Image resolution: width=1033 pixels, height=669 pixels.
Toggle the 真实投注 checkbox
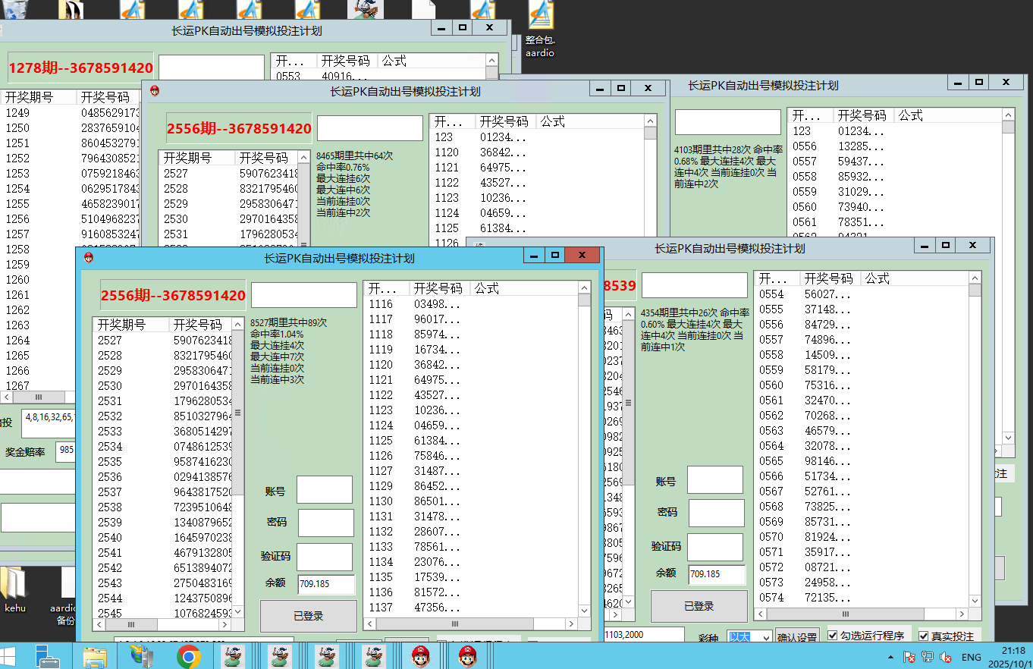(x=923, y=636)
